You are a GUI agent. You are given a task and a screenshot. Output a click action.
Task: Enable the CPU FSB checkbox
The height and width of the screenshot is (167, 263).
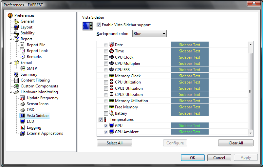click(x=106, y=70)
